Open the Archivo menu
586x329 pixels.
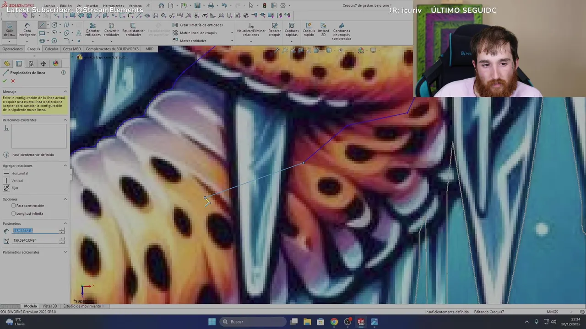click(x=49, y=6)
